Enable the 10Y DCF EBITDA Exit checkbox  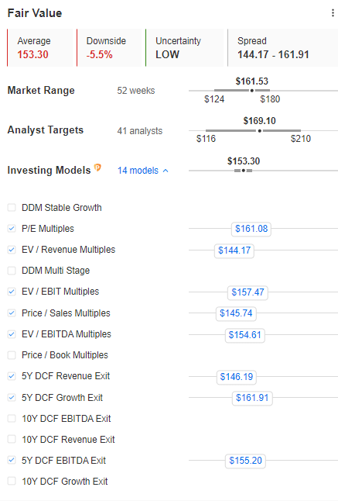pos(12,419)
